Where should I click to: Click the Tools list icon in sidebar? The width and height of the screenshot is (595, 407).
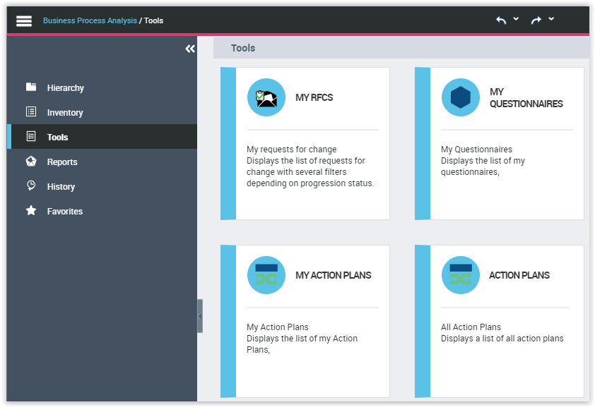[x=31, y=137]
